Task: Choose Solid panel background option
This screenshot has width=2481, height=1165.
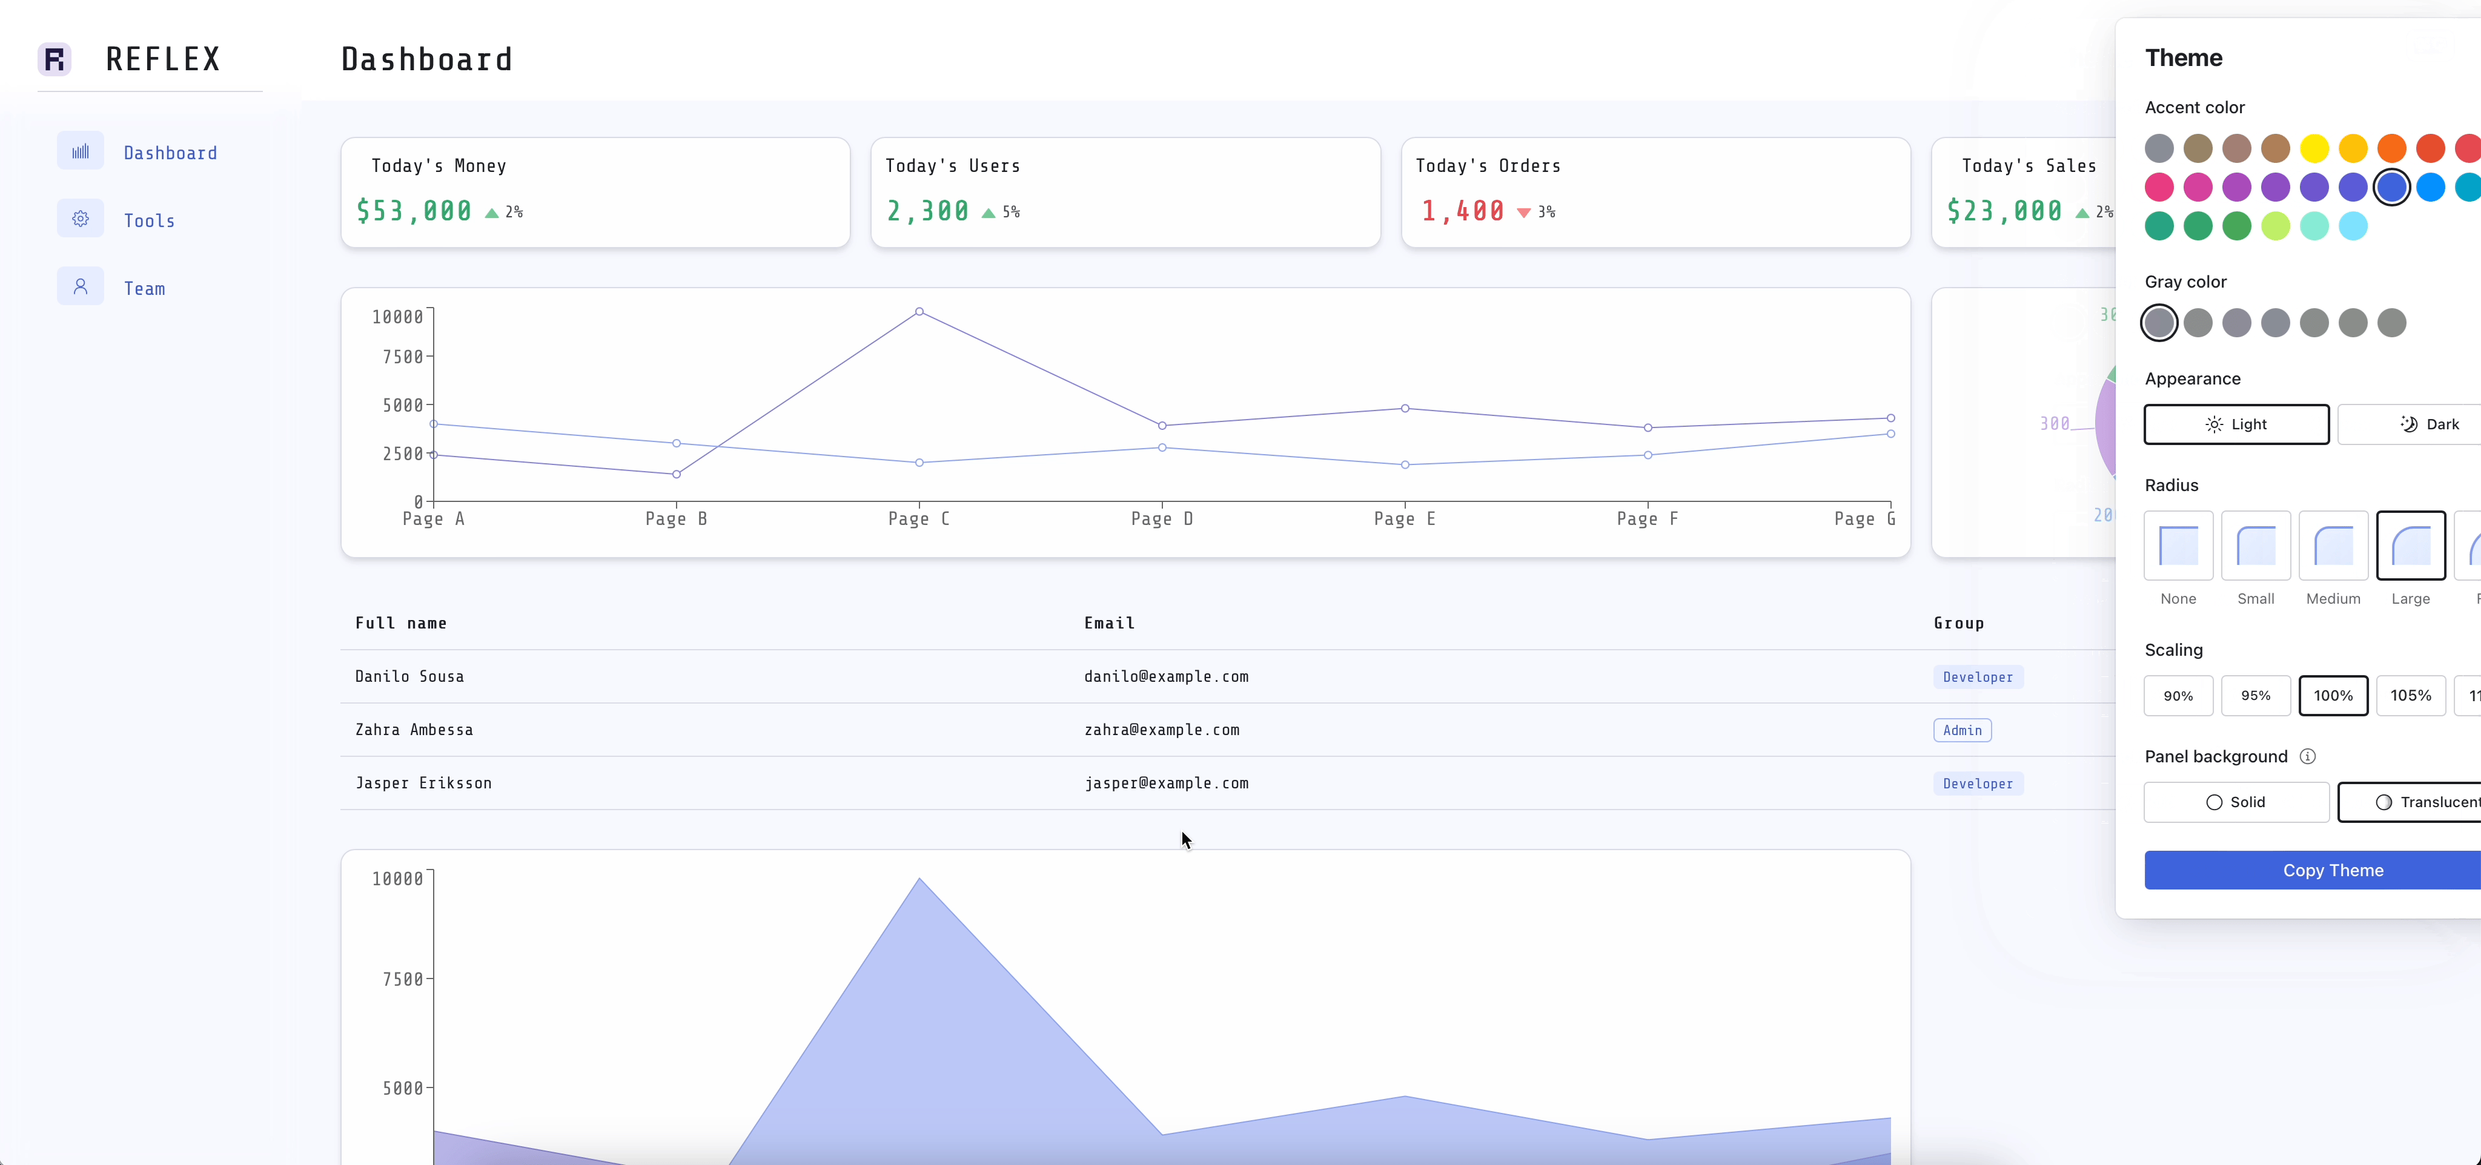Action: 2236,802
